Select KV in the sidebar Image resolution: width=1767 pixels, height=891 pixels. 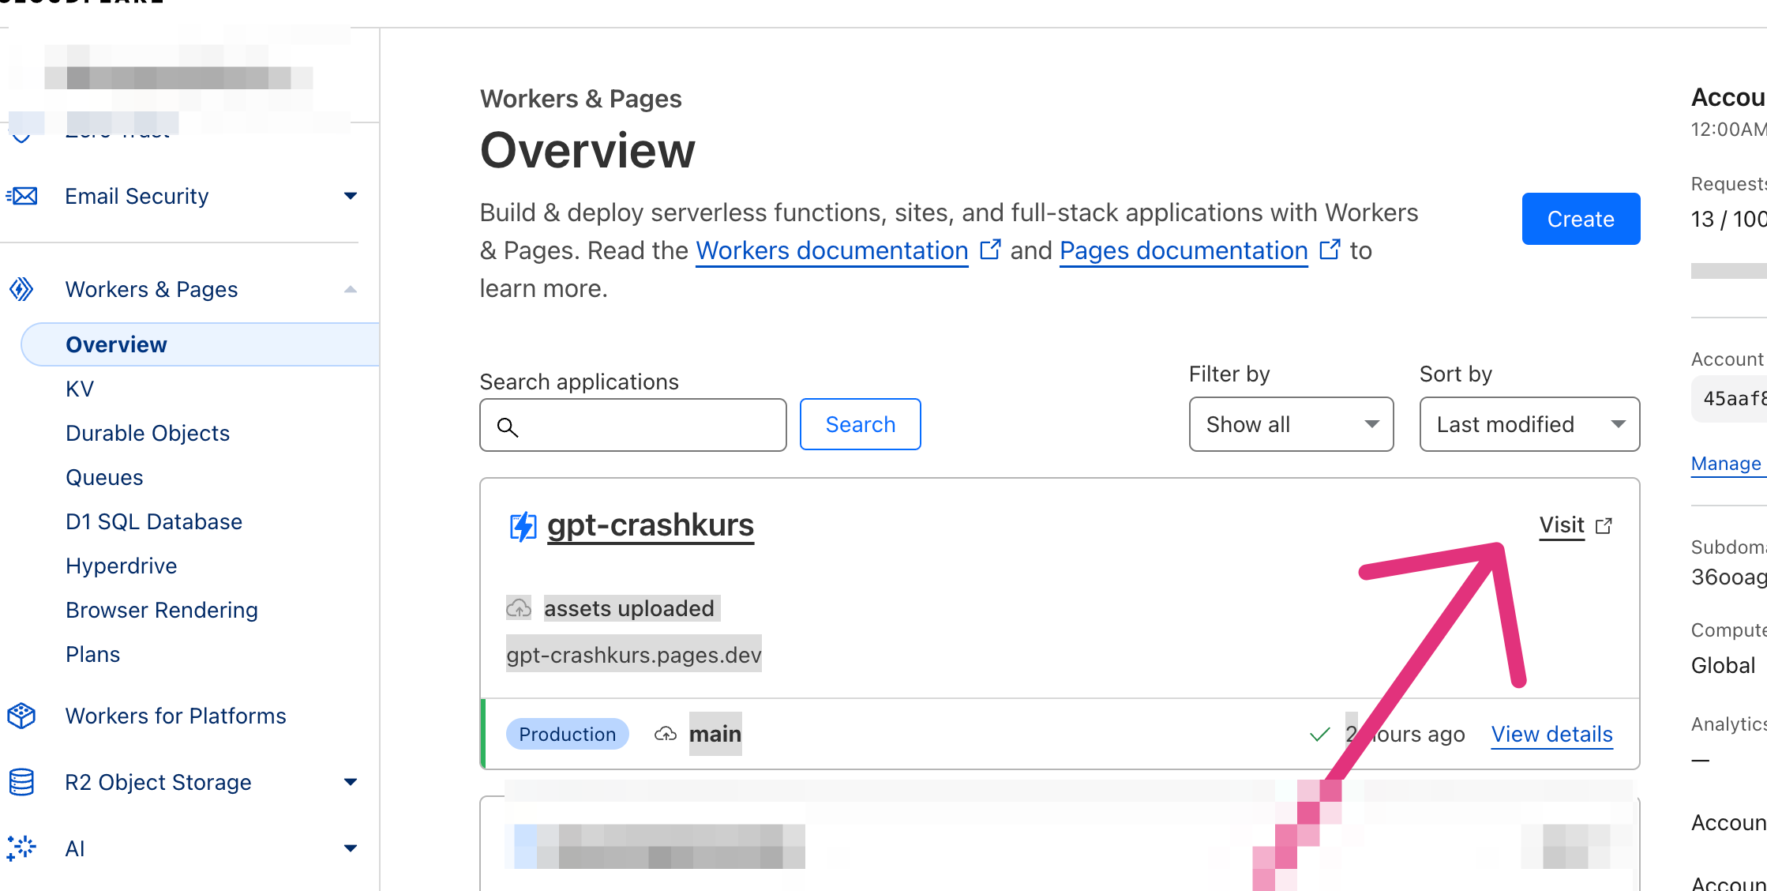point(80,389)
